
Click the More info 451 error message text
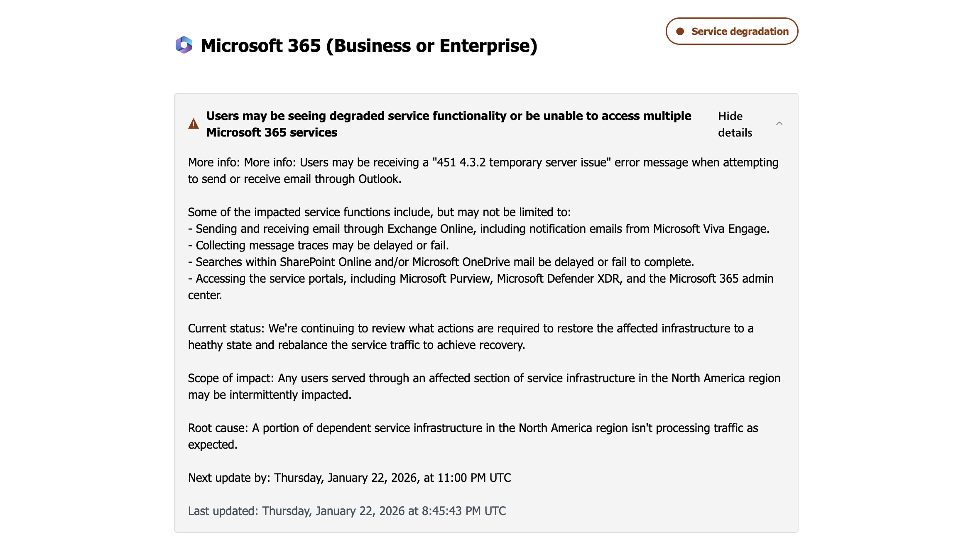tap(483, 170)
